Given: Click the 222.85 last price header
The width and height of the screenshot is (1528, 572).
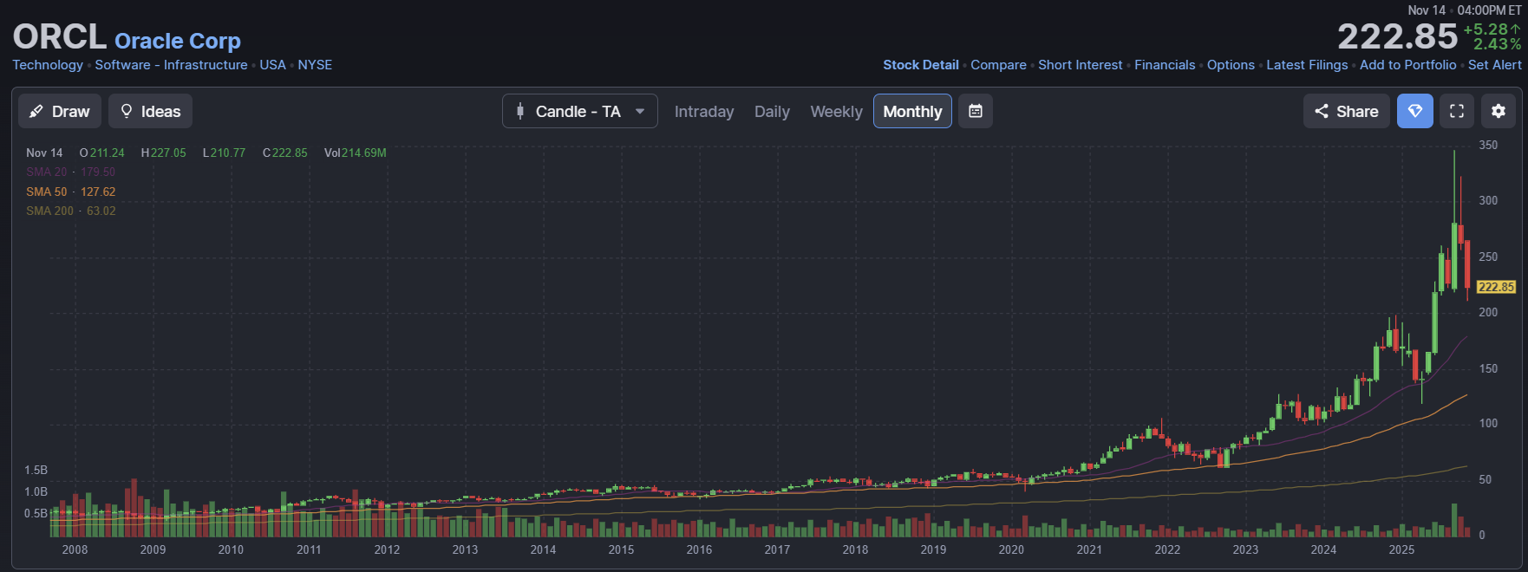Looking at the screenshot, I should click(1397, 36).
